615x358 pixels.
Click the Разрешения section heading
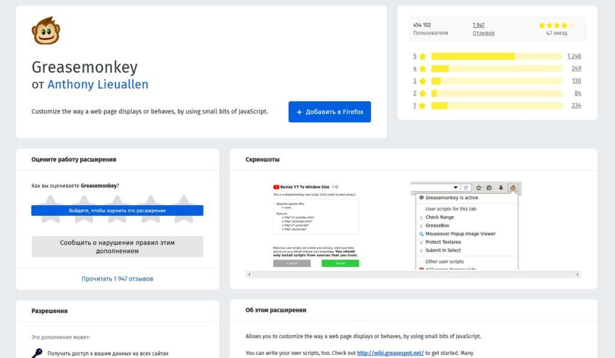[x=49, y=311]
